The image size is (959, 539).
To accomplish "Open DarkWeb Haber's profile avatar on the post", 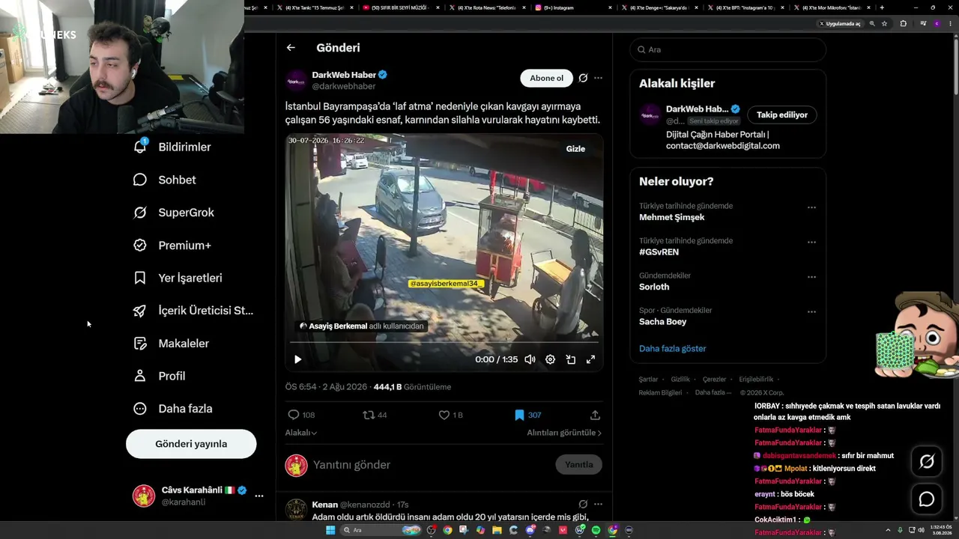I will [x=297, y=80].
